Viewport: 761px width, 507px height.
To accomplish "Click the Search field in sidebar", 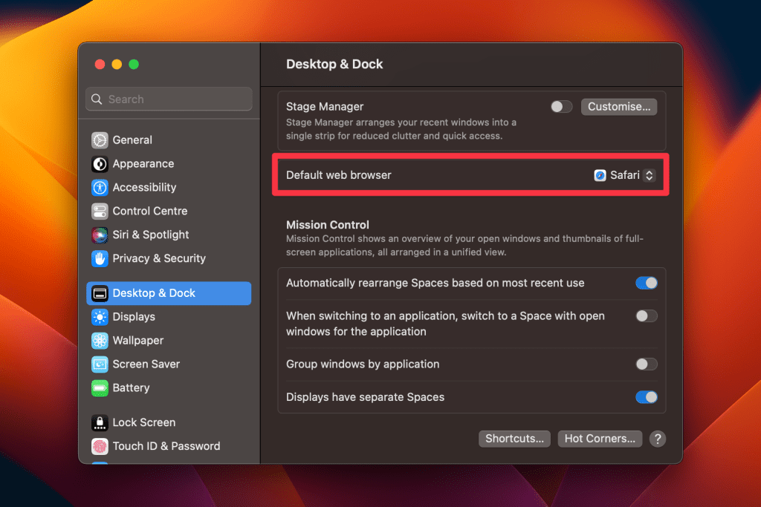I will [x=169, y=99].
